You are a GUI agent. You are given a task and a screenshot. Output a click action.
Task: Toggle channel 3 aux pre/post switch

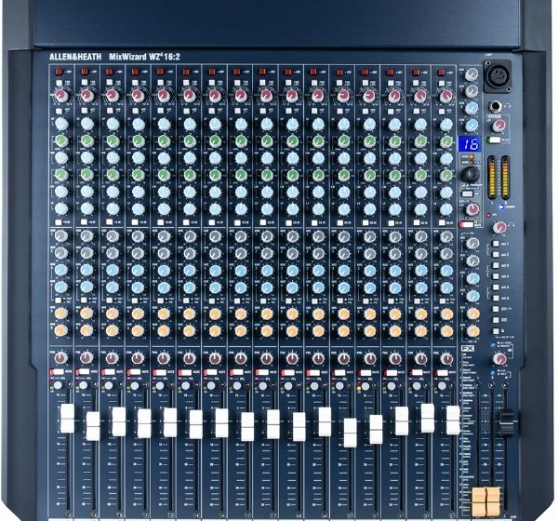click(109, 301)
